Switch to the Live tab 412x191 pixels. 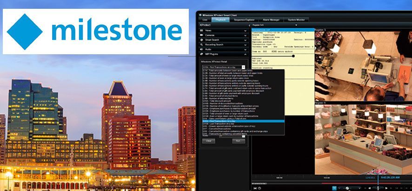click(x=205, y=19)
